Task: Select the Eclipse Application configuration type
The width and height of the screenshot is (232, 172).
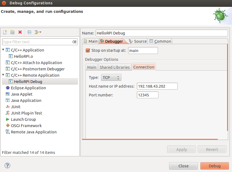Action: pos(28,88)
